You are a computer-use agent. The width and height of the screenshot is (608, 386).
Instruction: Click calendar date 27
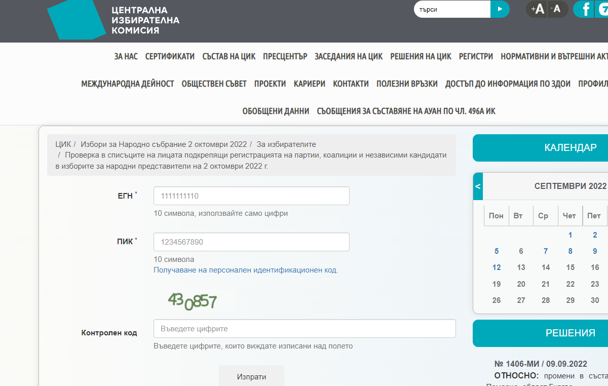(521, 300)
